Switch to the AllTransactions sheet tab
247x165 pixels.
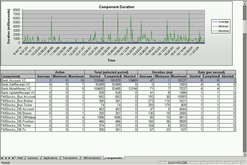(x=92, y=158)
